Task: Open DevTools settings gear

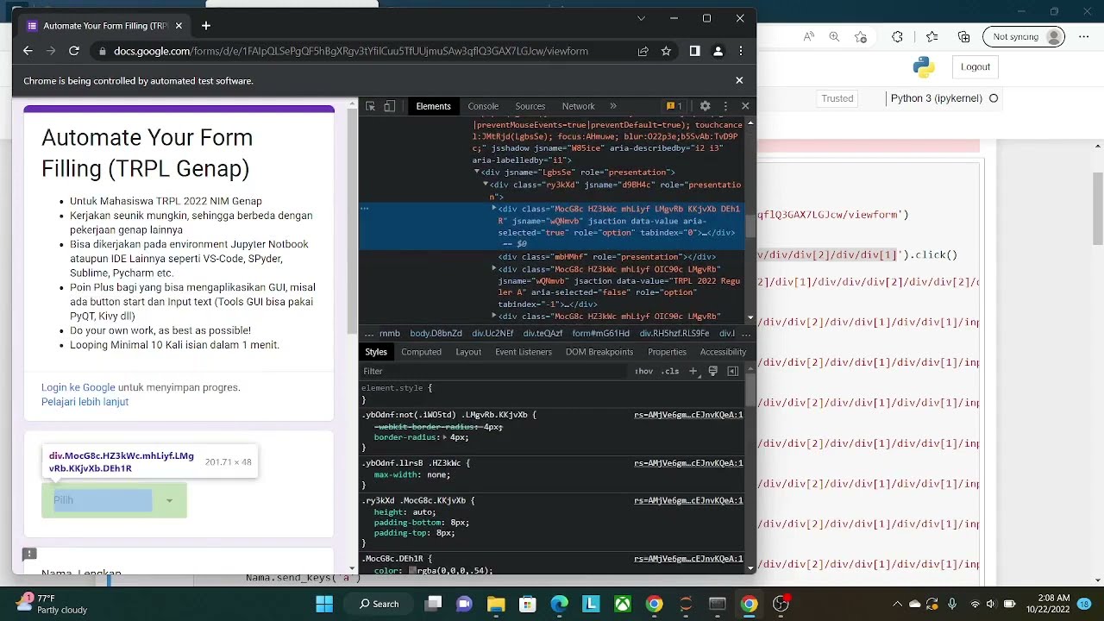Action: (706, 106)
